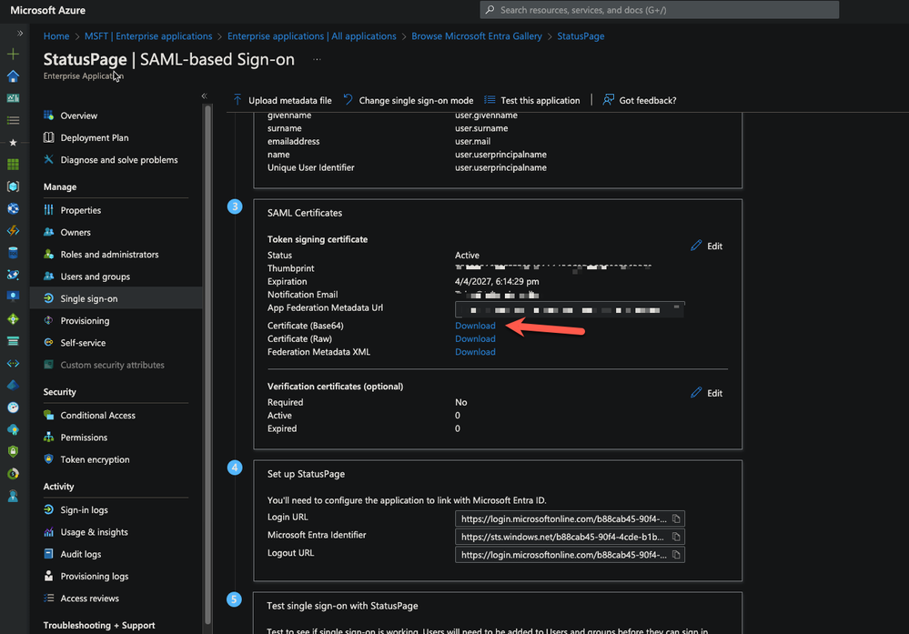Copy the Logout URL
The image size is (909, 634).
tap(676, 555)
